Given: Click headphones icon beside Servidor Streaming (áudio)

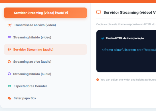Looking at the screenshot, I should (9, 49).
